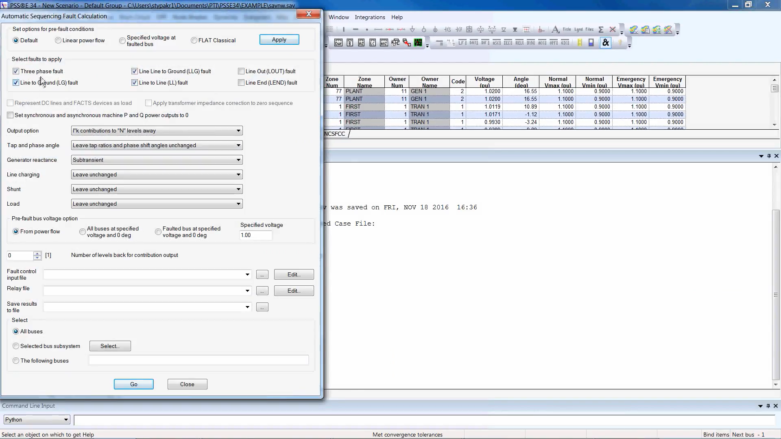781x439 pixels.
Task: Open the Generator reactance dropdown
Action: 157,160
